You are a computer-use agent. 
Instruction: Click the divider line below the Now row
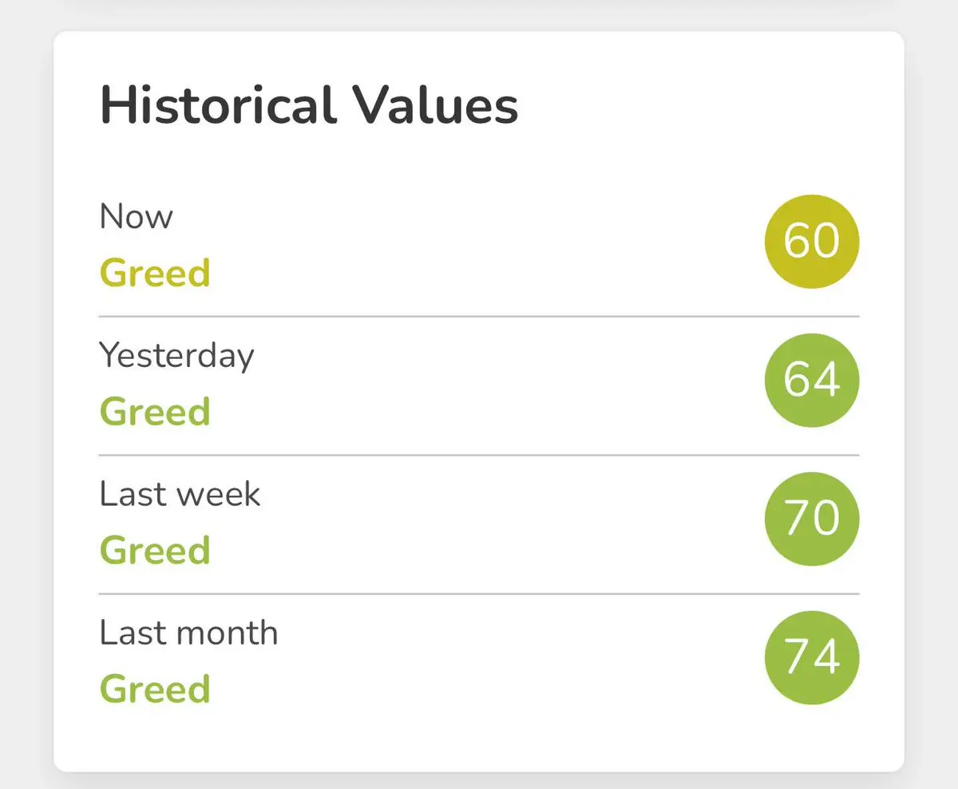coord(479,317)
